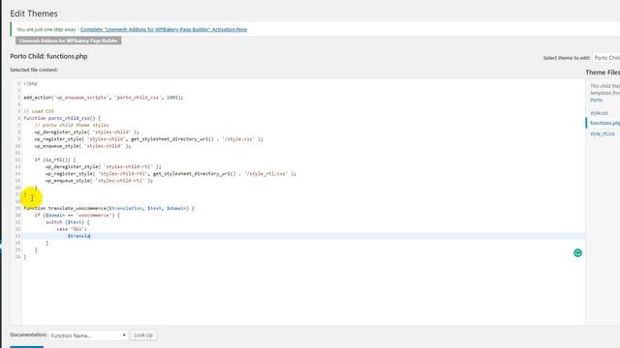Open the Complete Livemesh Addons activation link
The width and height of the screenshot is (620, 348).
coord(164,30)
